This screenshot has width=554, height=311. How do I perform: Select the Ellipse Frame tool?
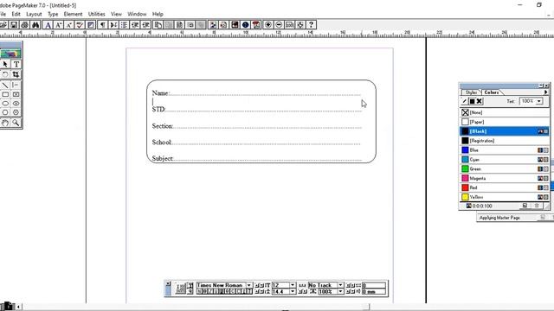pos(16,104)
